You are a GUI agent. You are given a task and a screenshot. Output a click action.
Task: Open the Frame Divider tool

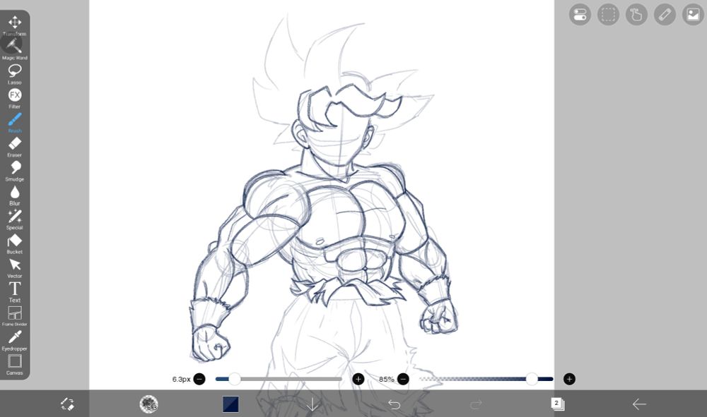[14, 316]
